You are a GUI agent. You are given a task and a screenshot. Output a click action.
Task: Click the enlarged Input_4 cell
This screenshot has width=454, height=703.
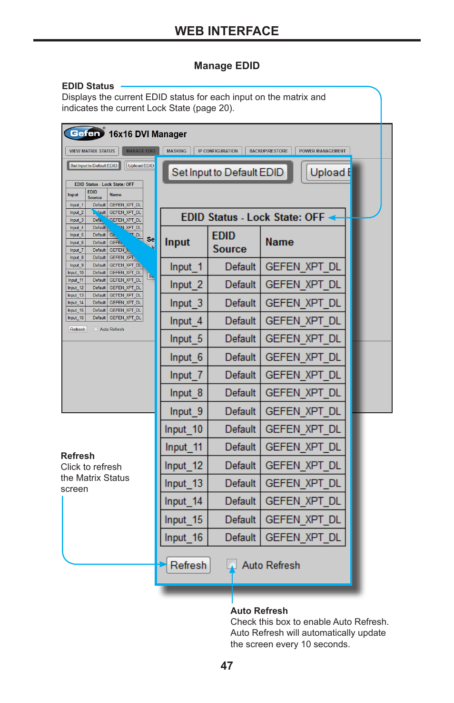tap(185, 321)
